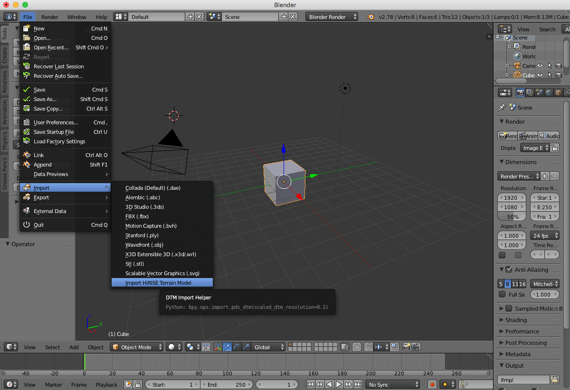Select 16 anti-aliasing samples

point(522,284)
